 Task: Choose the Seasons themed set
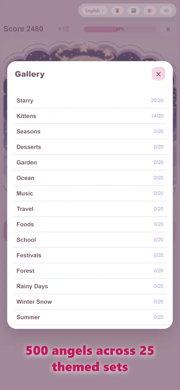point(90,131)
